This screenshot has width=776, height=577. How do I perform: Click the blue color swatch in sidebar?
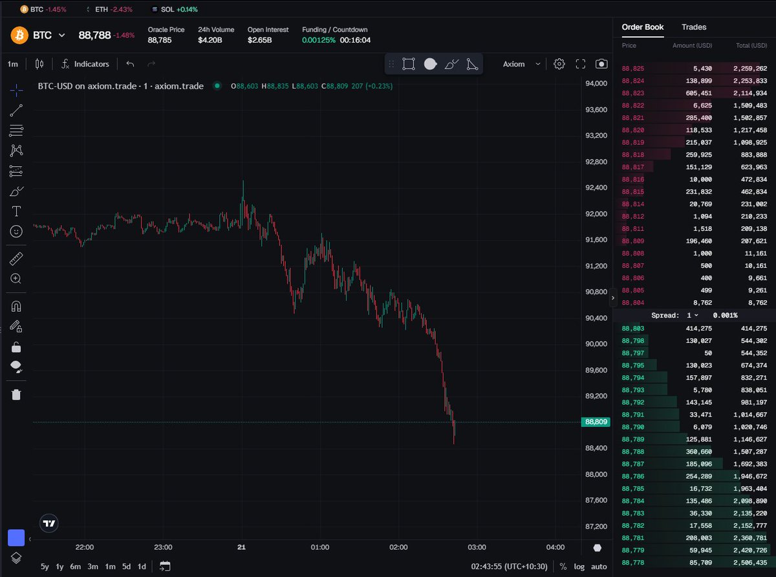pyautogui.click(x=16, y=538)
